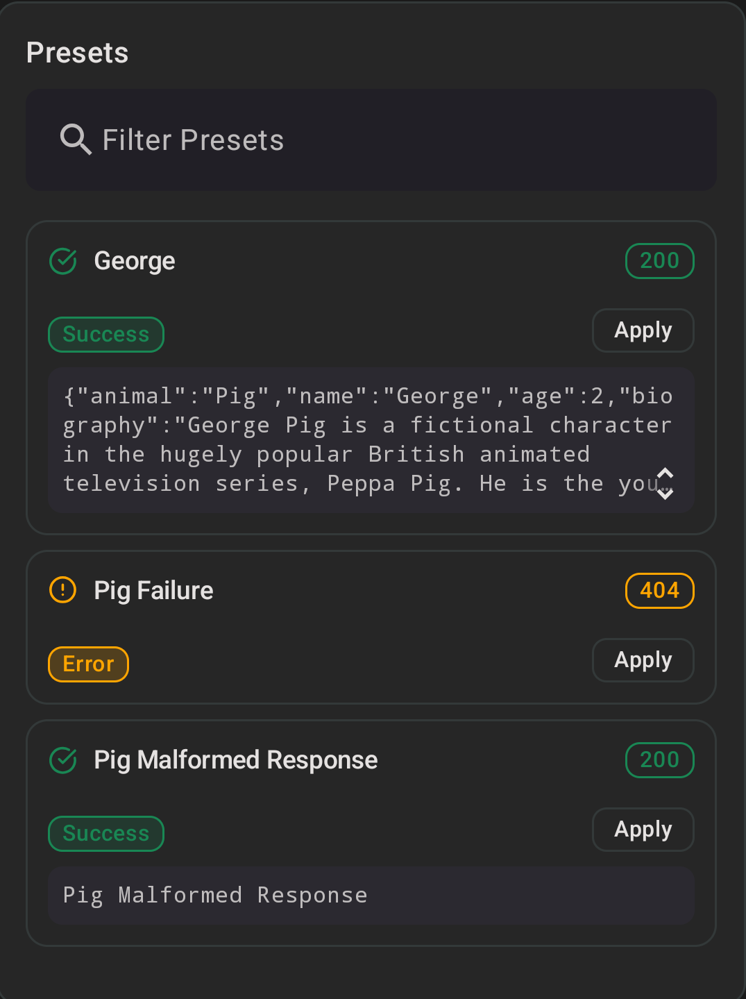Click the search magnifier icon
Viewport: 746px width, 999px height.
coord(76,140)
